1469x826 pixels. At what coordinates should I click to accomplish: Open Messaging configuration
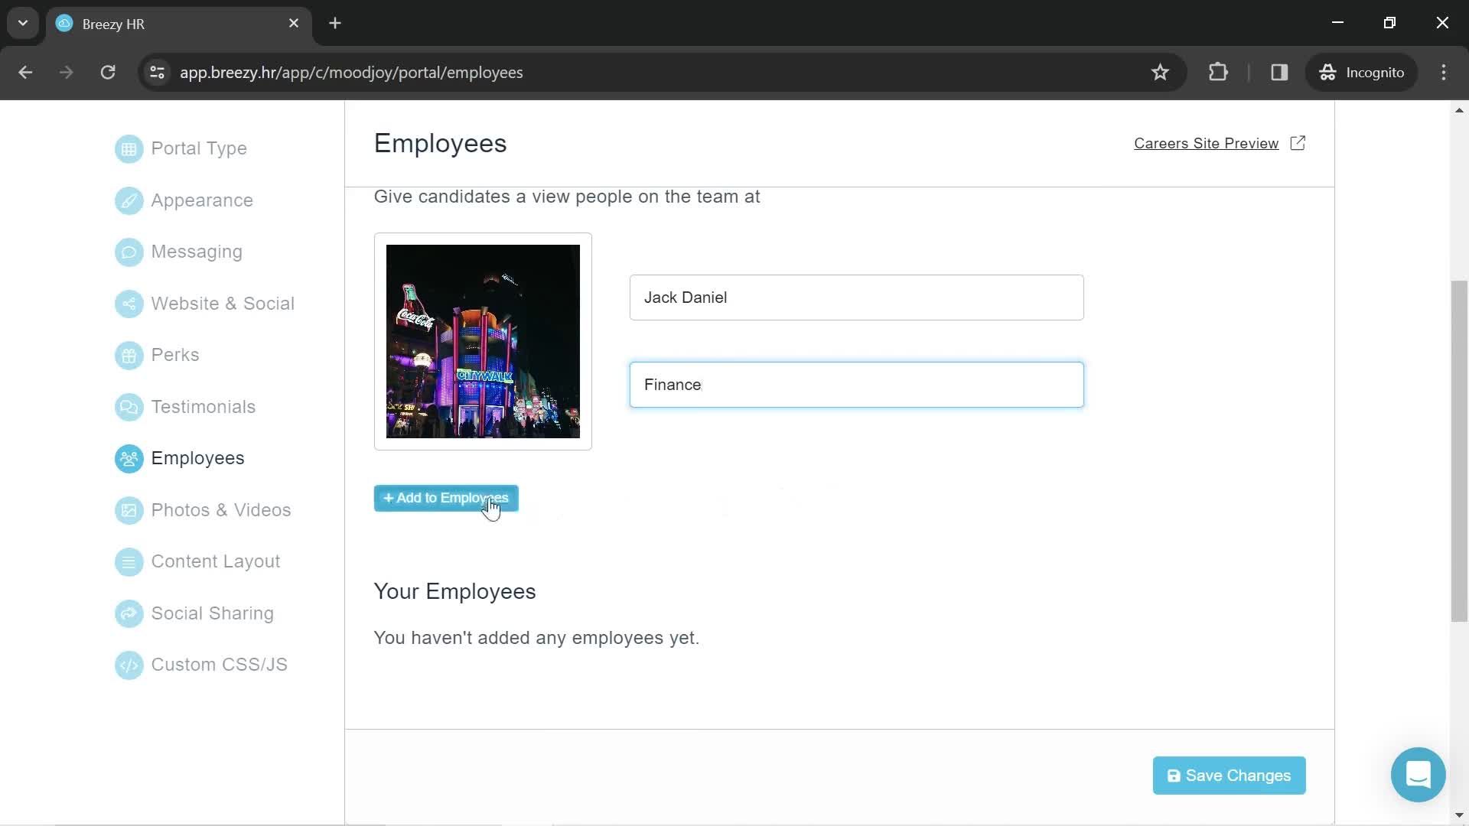[x=197, y=252]
